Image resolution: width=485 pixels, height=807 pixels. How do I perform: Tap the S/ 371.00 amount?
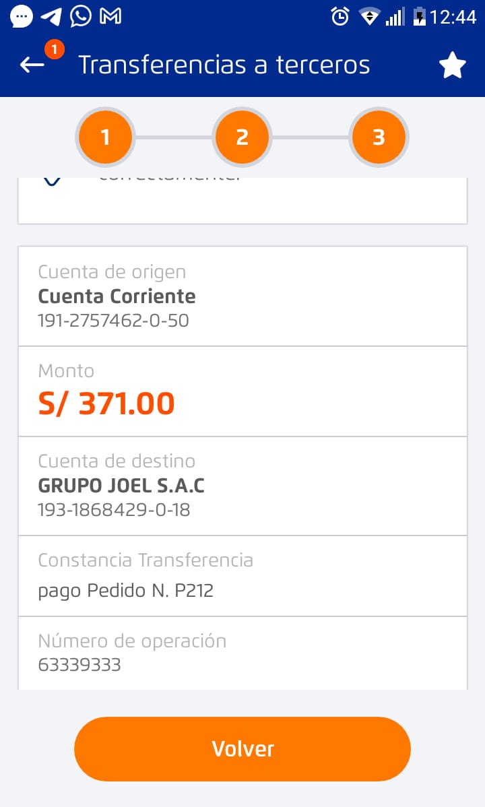(106, 403)
